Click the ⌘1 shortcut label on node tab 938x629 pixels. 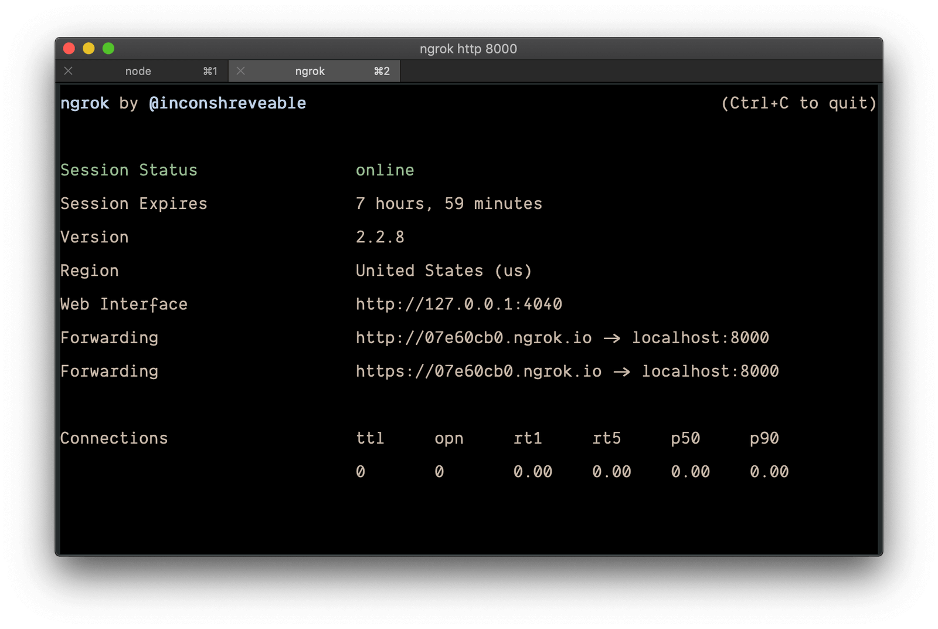[210, 71]
